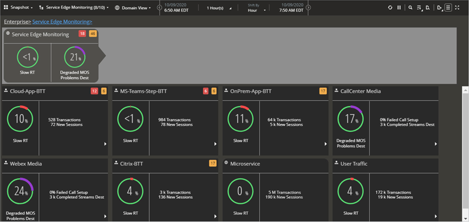Click the magnifier search icon

[410, 8]
